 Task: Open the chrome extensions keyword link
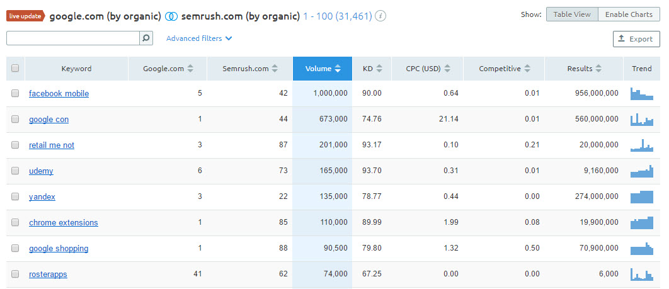pos(64,222)
